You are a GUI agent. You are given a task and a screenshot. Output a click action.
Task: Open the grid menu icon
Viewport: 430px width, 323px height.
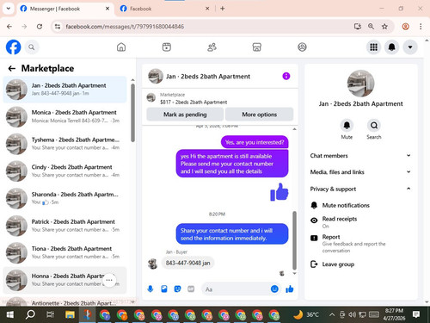373,47
